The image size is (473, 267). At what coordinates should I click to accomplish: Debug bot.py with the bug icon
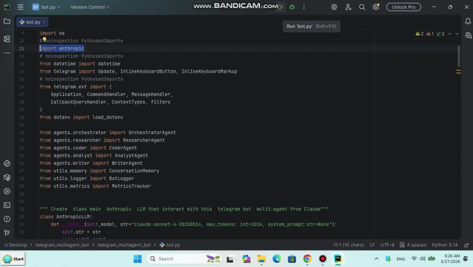coord(292,7)
